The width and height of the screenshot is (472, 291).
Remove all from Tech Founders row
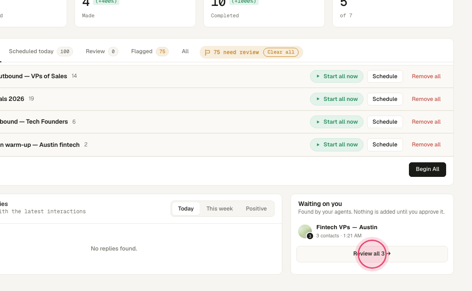pyautogui.click(x=426, y=122)
